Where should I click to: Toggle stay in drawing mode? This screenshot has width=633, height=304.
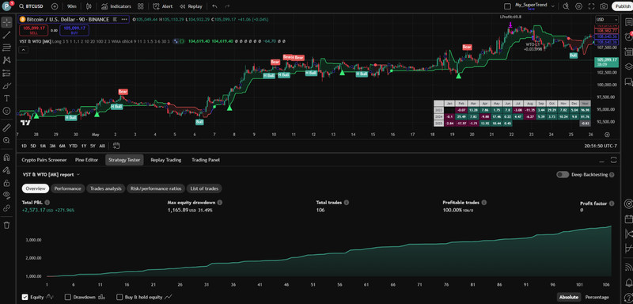[6, 170]
